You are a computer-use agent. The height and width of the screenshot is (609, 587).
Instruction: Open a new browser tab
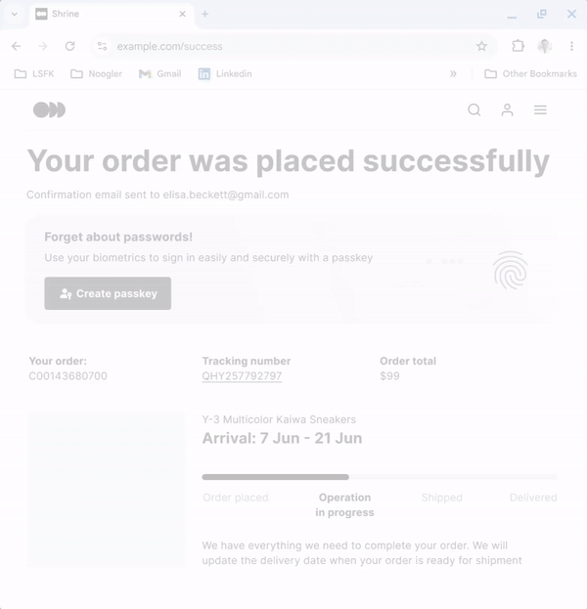coord(204,14)
